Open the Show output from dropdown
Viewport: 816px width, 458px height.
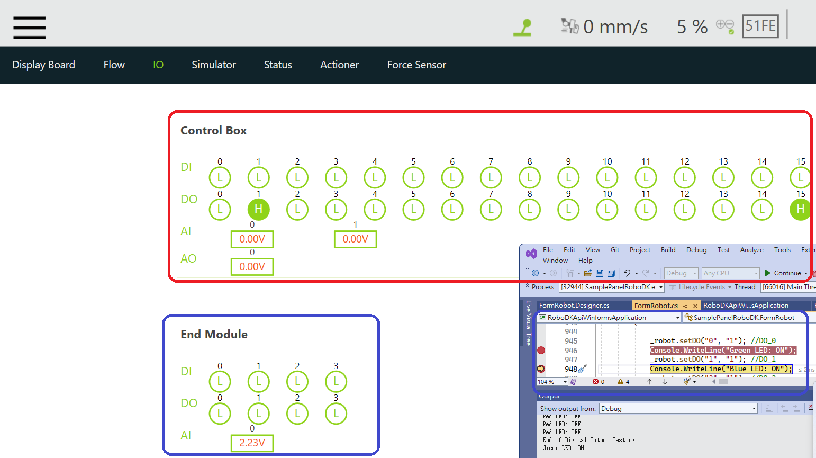click(678, 409)
